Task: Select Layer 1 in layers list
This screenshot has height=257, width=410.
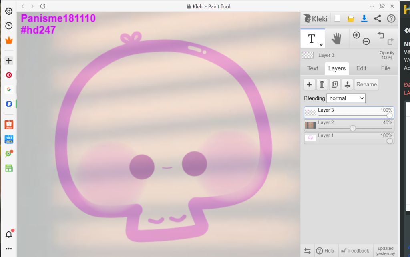Action: click(349, 138)
